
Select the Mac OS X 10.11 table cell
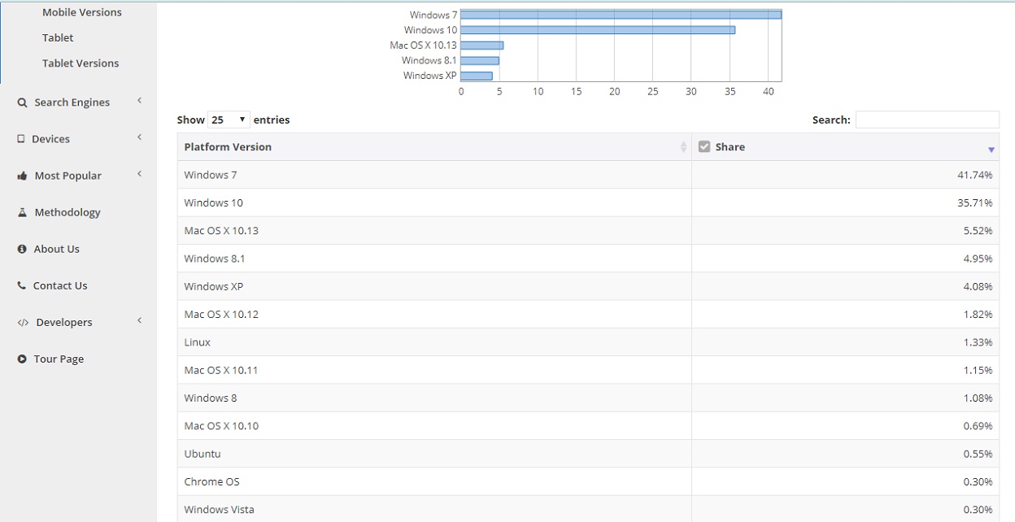(x=434, y=370)
